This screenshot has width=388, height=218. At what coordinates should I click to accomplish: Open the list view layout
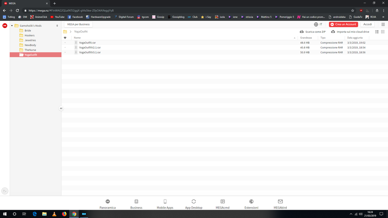point(377,32)
